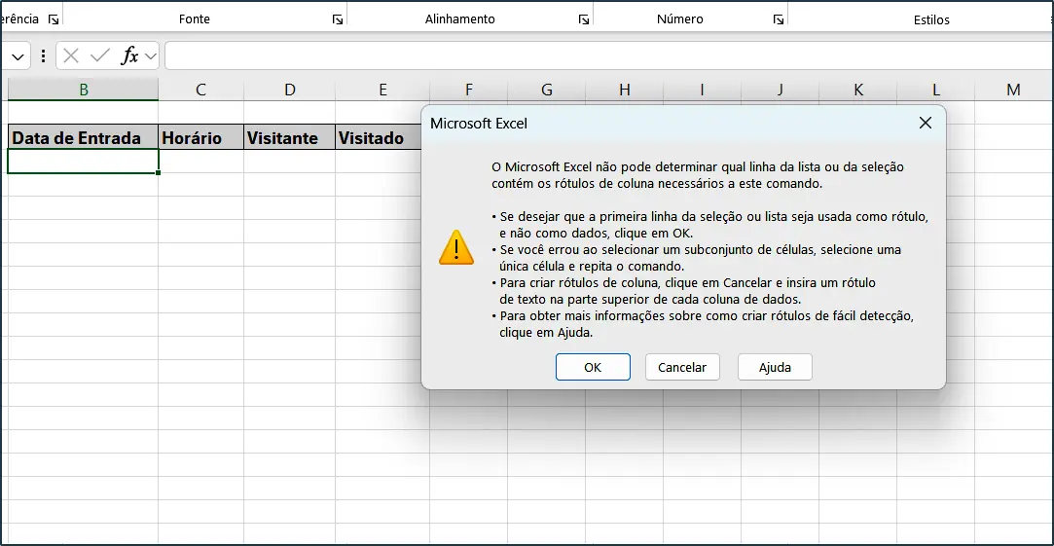Open Ajuda from the warning dialog
Viewport: 1054px width, 546px height.
point(775,367)
